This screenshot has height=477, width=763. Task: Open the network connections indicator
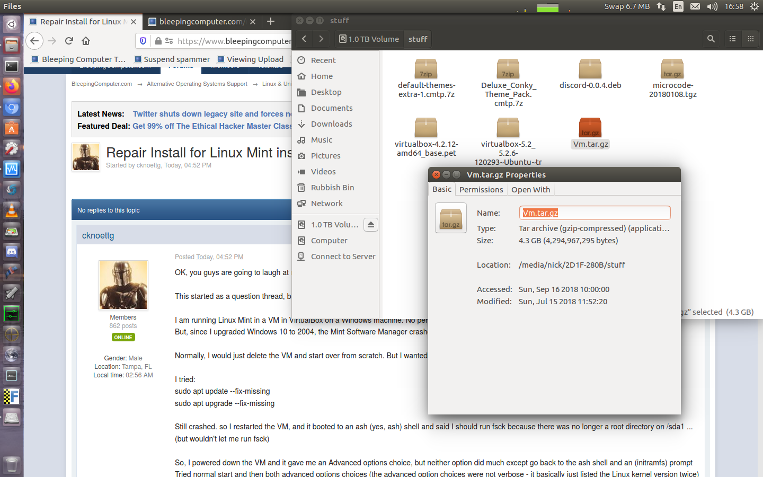[661, 6]
